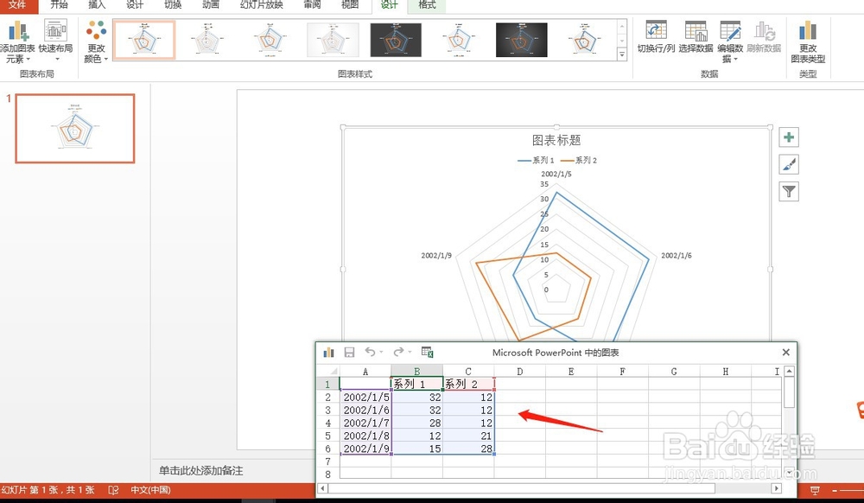This screenshot has height=503, width=864.
Task: Select slide 1 thumbnail in slide panel
Action: [x=75, y=129]
